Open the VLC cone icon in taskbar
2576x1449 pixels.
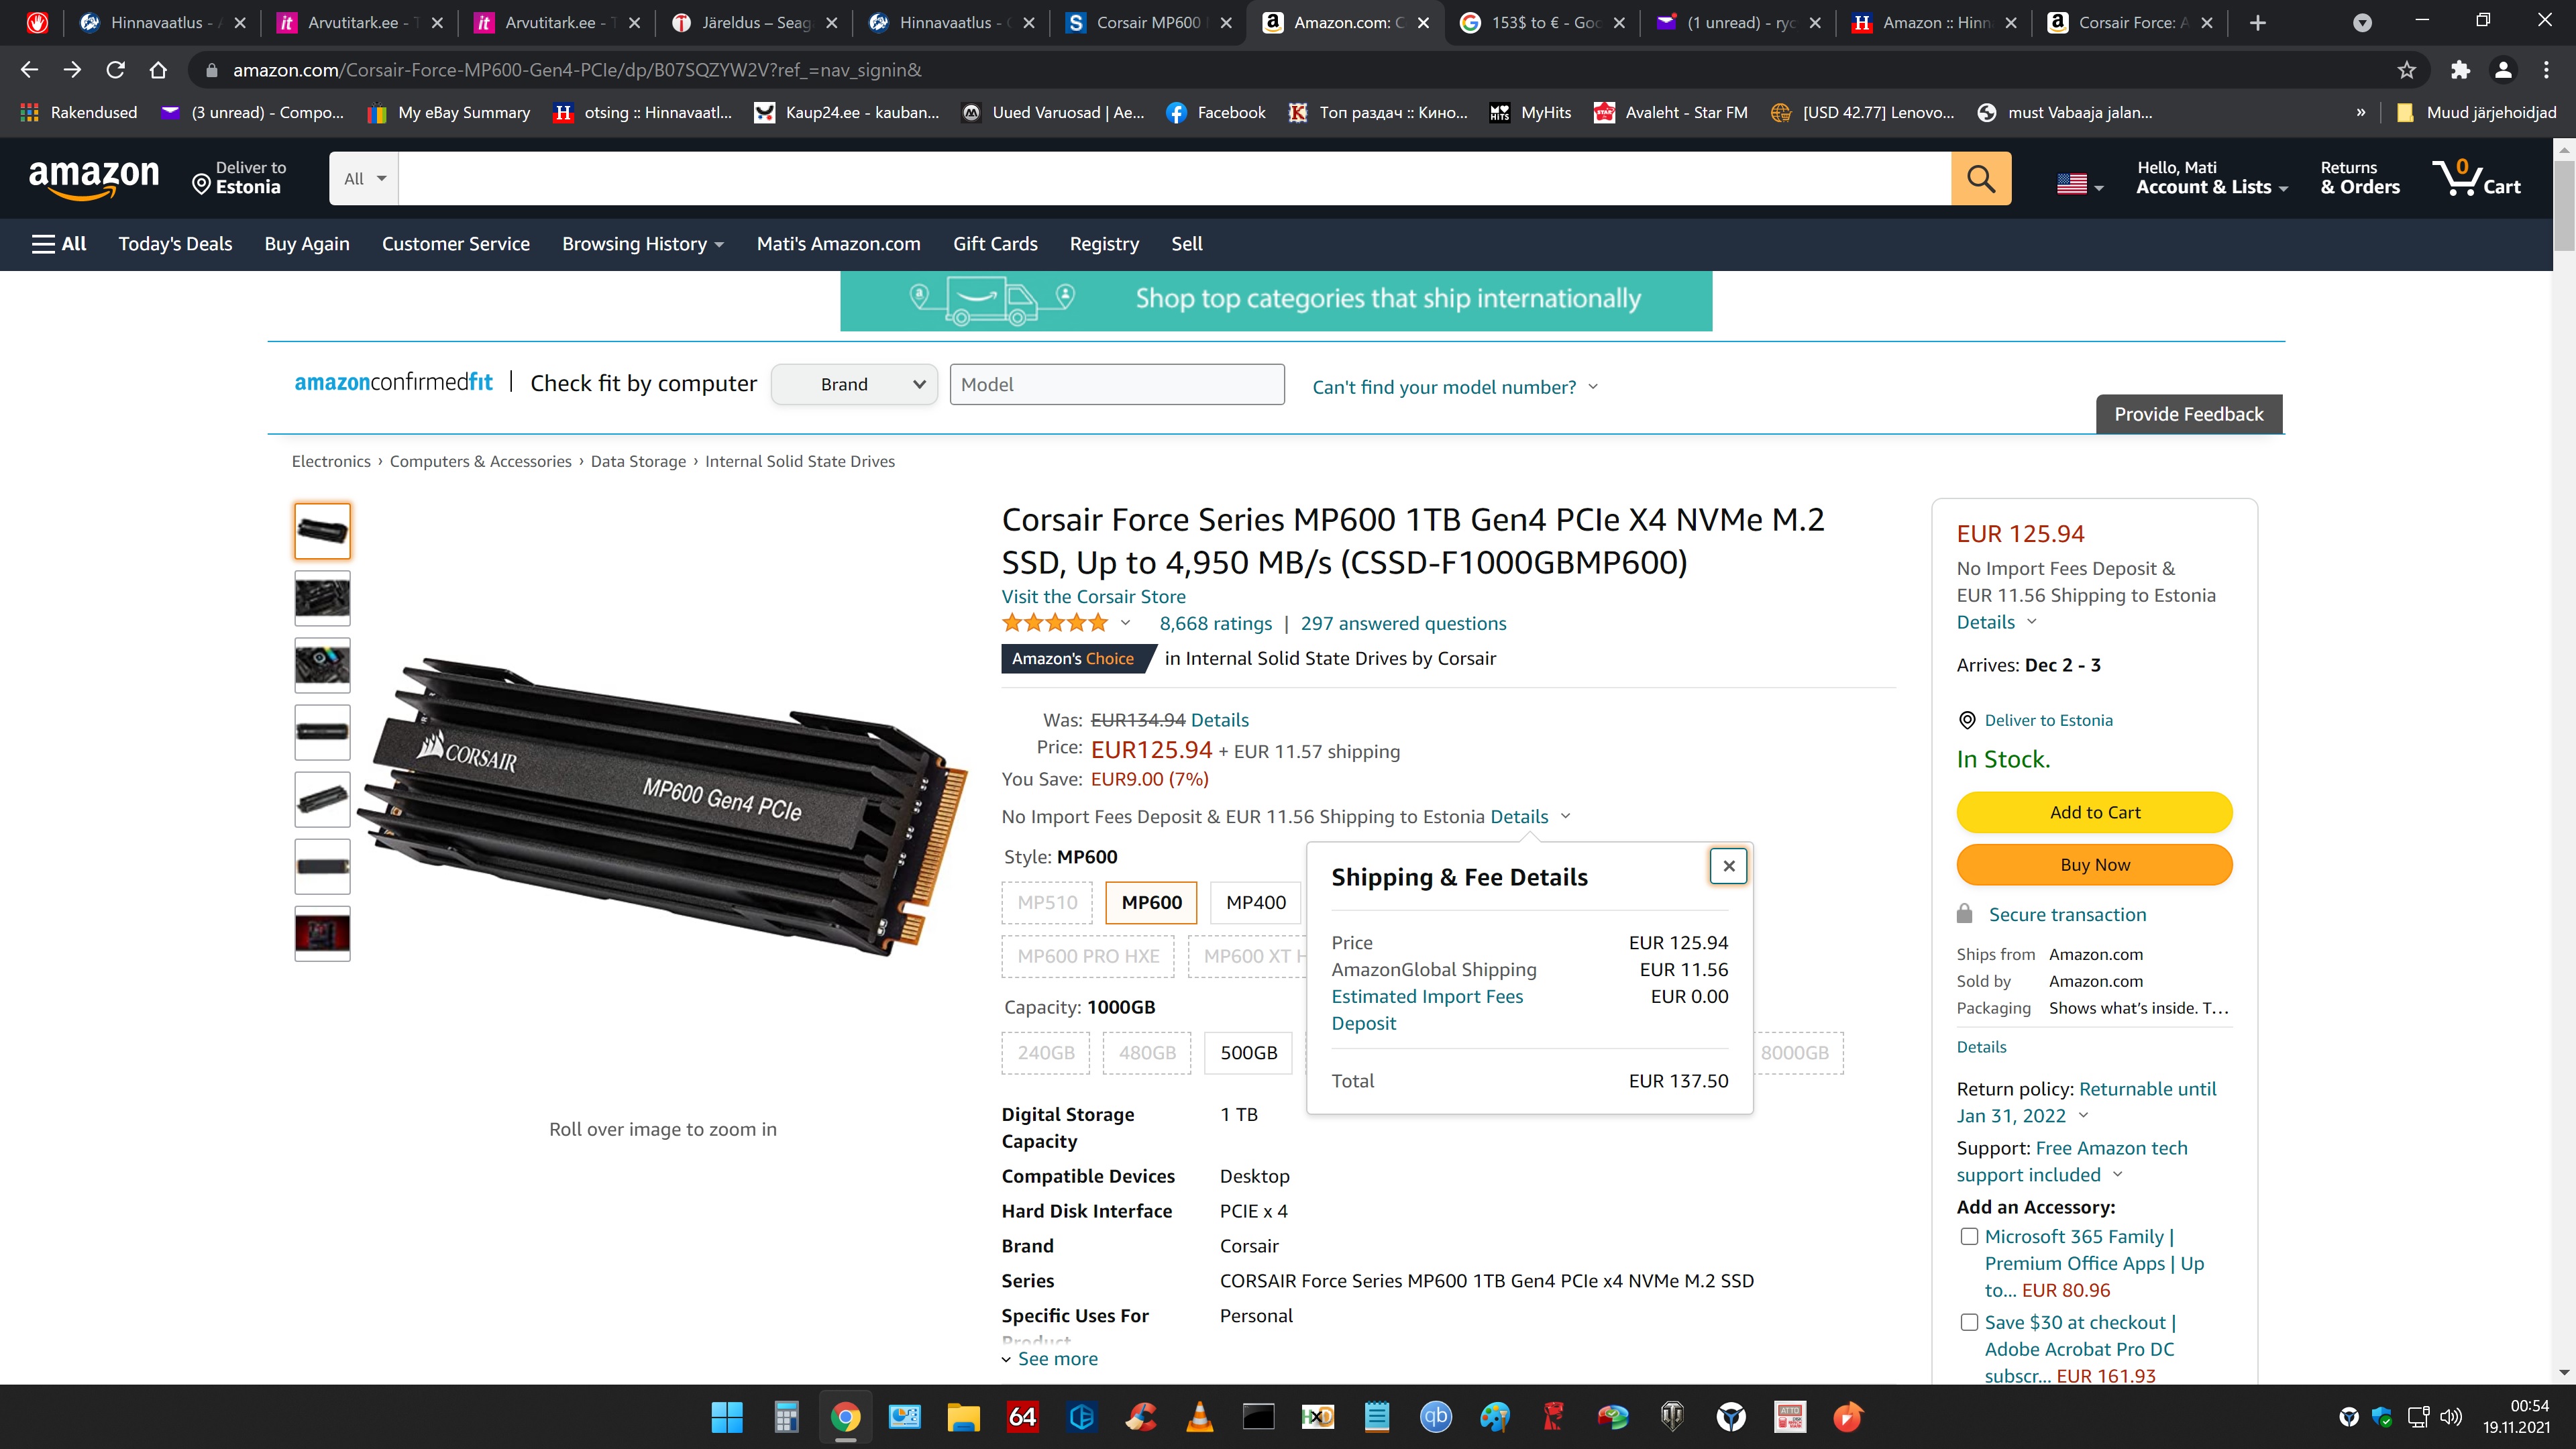[1199, 1417]
